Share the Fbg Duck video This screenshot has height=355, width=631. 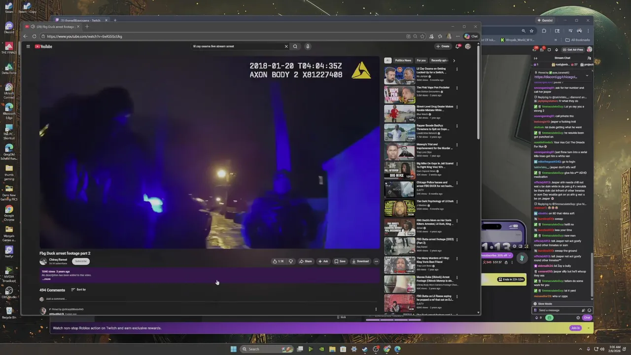pos(305,261)
